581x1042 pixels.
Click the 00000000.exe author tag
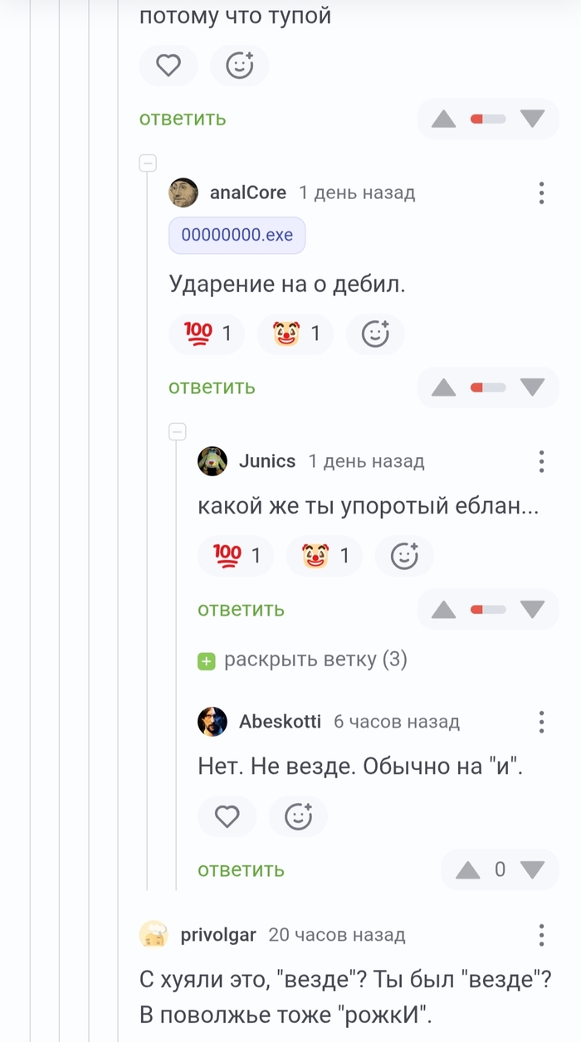tap(237, 236)
